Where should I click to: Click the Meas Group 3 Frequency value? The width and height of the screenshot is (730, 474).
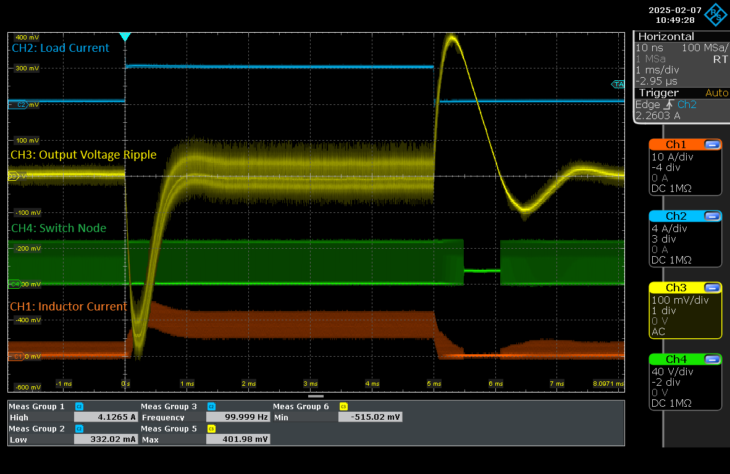(237, 417)
